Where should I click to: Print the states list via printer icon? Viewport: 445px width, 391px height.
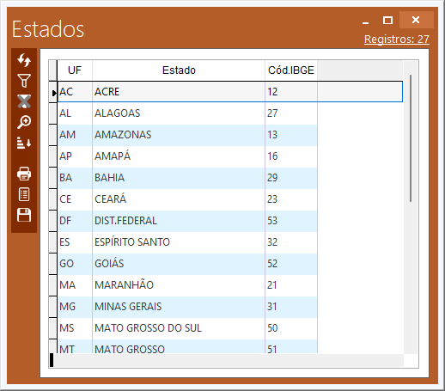24,174
